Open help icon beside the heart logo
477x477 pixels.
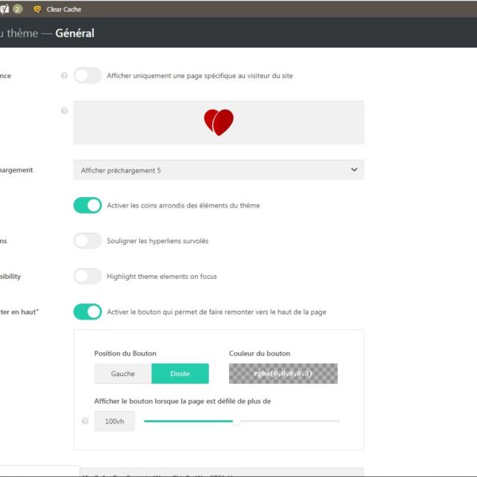pos(64,111)
